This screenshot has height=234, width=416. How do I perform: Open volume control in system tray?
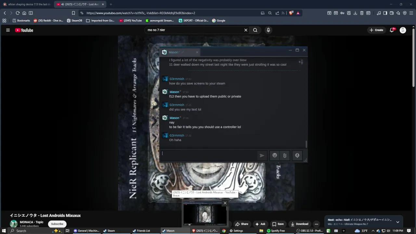point(388,231)
